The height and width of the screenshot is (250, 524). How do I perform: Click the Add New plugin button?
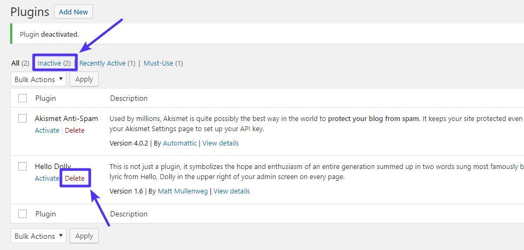click(74, 12)
